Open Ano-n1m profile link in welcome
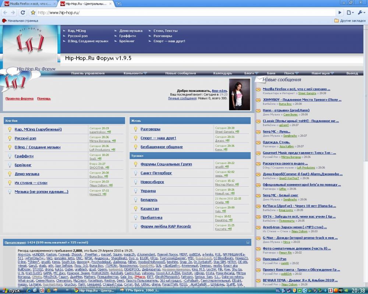Image resolution: width=368 pixels, height=294 pixels. 219,91
